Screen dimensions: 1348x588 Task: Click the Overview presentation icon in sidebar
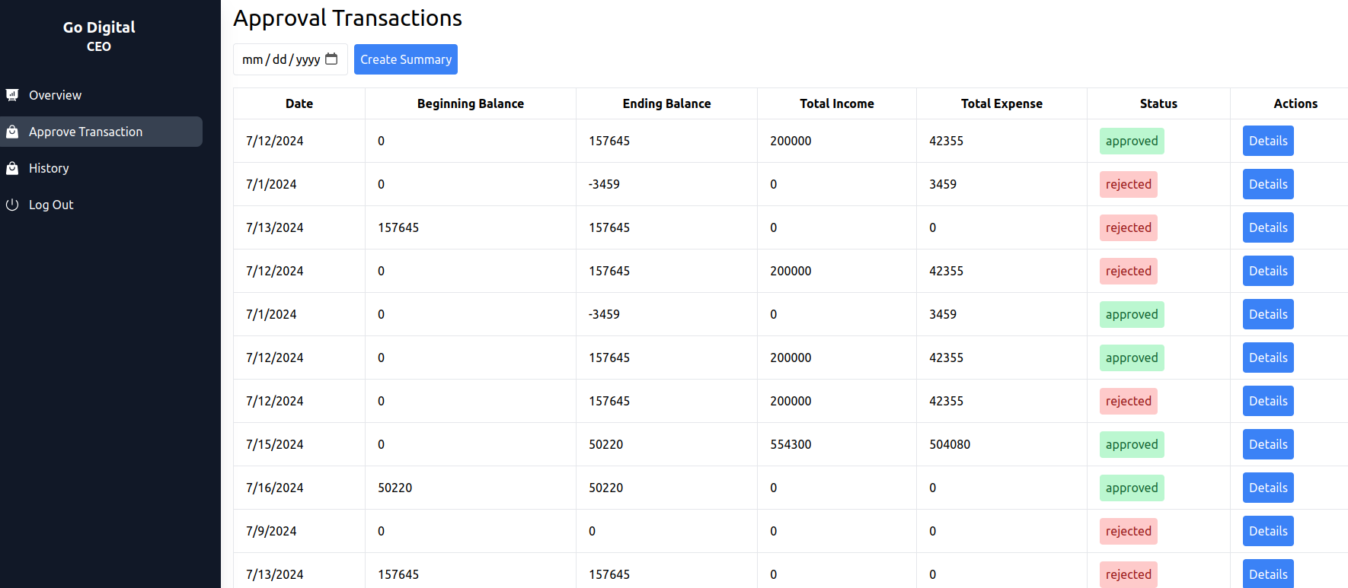click(12, 95)
